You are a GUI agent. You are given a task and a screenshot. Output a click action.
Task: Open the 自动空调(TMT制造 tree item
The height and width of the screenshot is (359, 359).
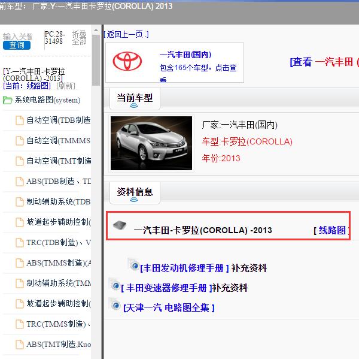point(59,161)
